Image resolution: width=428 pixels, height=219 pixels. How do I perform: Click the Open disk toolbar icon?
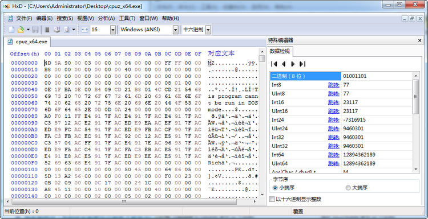click(x=56, y=30)
